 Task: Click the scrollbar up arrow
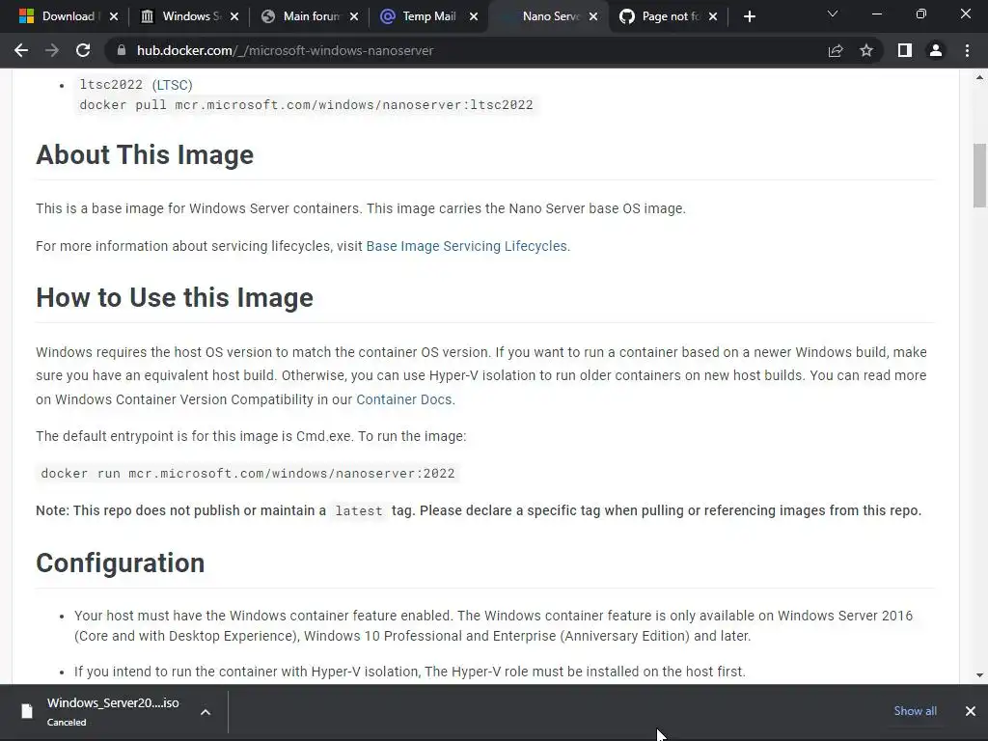pyautogui.click(x=979, y=77)
